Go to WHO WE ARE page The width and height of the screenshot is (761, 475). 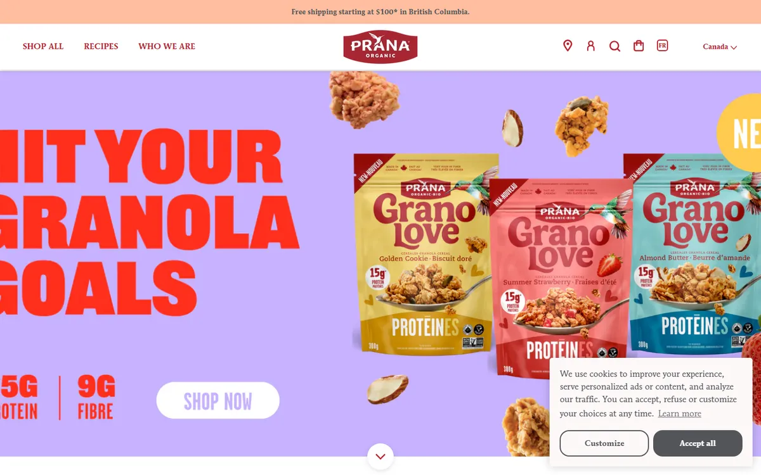[167, 46]
